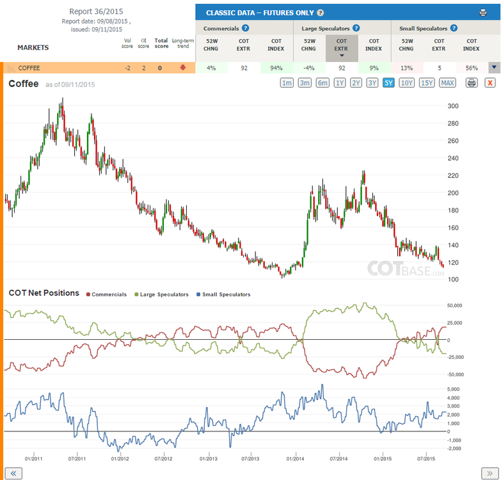Sort by Large Speculators COT EXTR column

(x=341, y=47)
